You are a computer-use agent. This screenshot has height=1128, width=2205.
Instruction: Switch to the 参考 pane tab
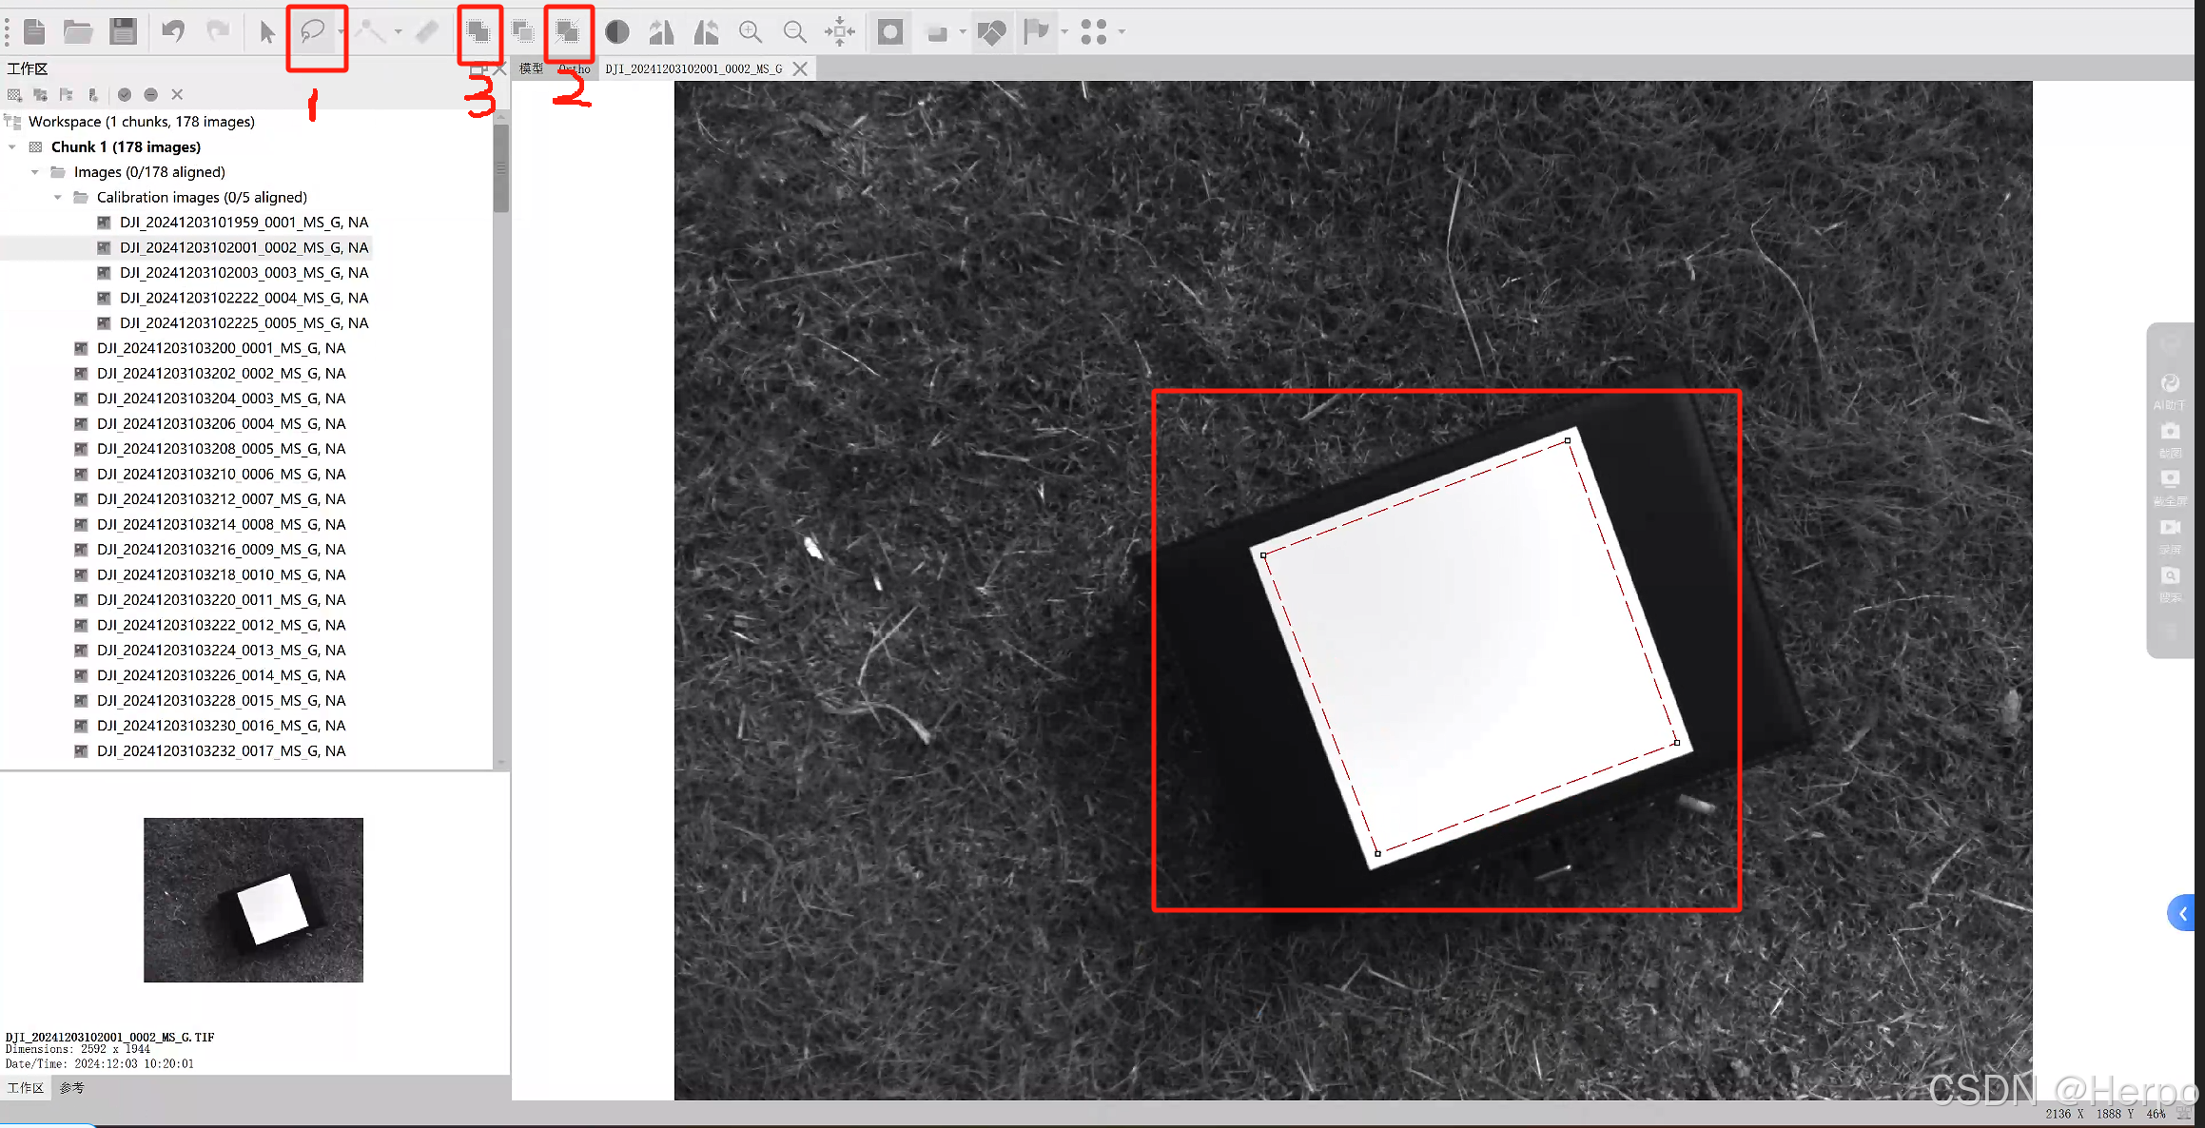pos(72,1087)
